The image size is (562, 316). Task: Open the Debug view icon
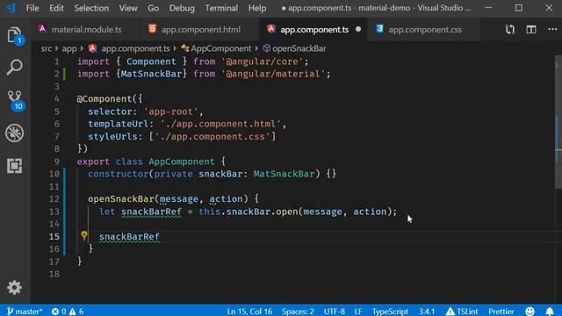[14, 133]
